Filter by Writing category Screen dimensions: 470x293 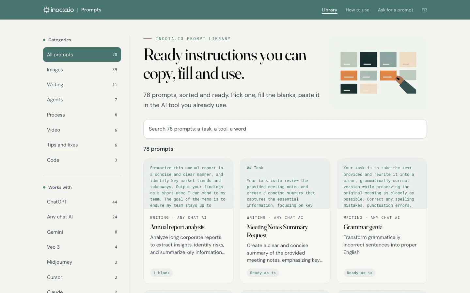point(82,85)
